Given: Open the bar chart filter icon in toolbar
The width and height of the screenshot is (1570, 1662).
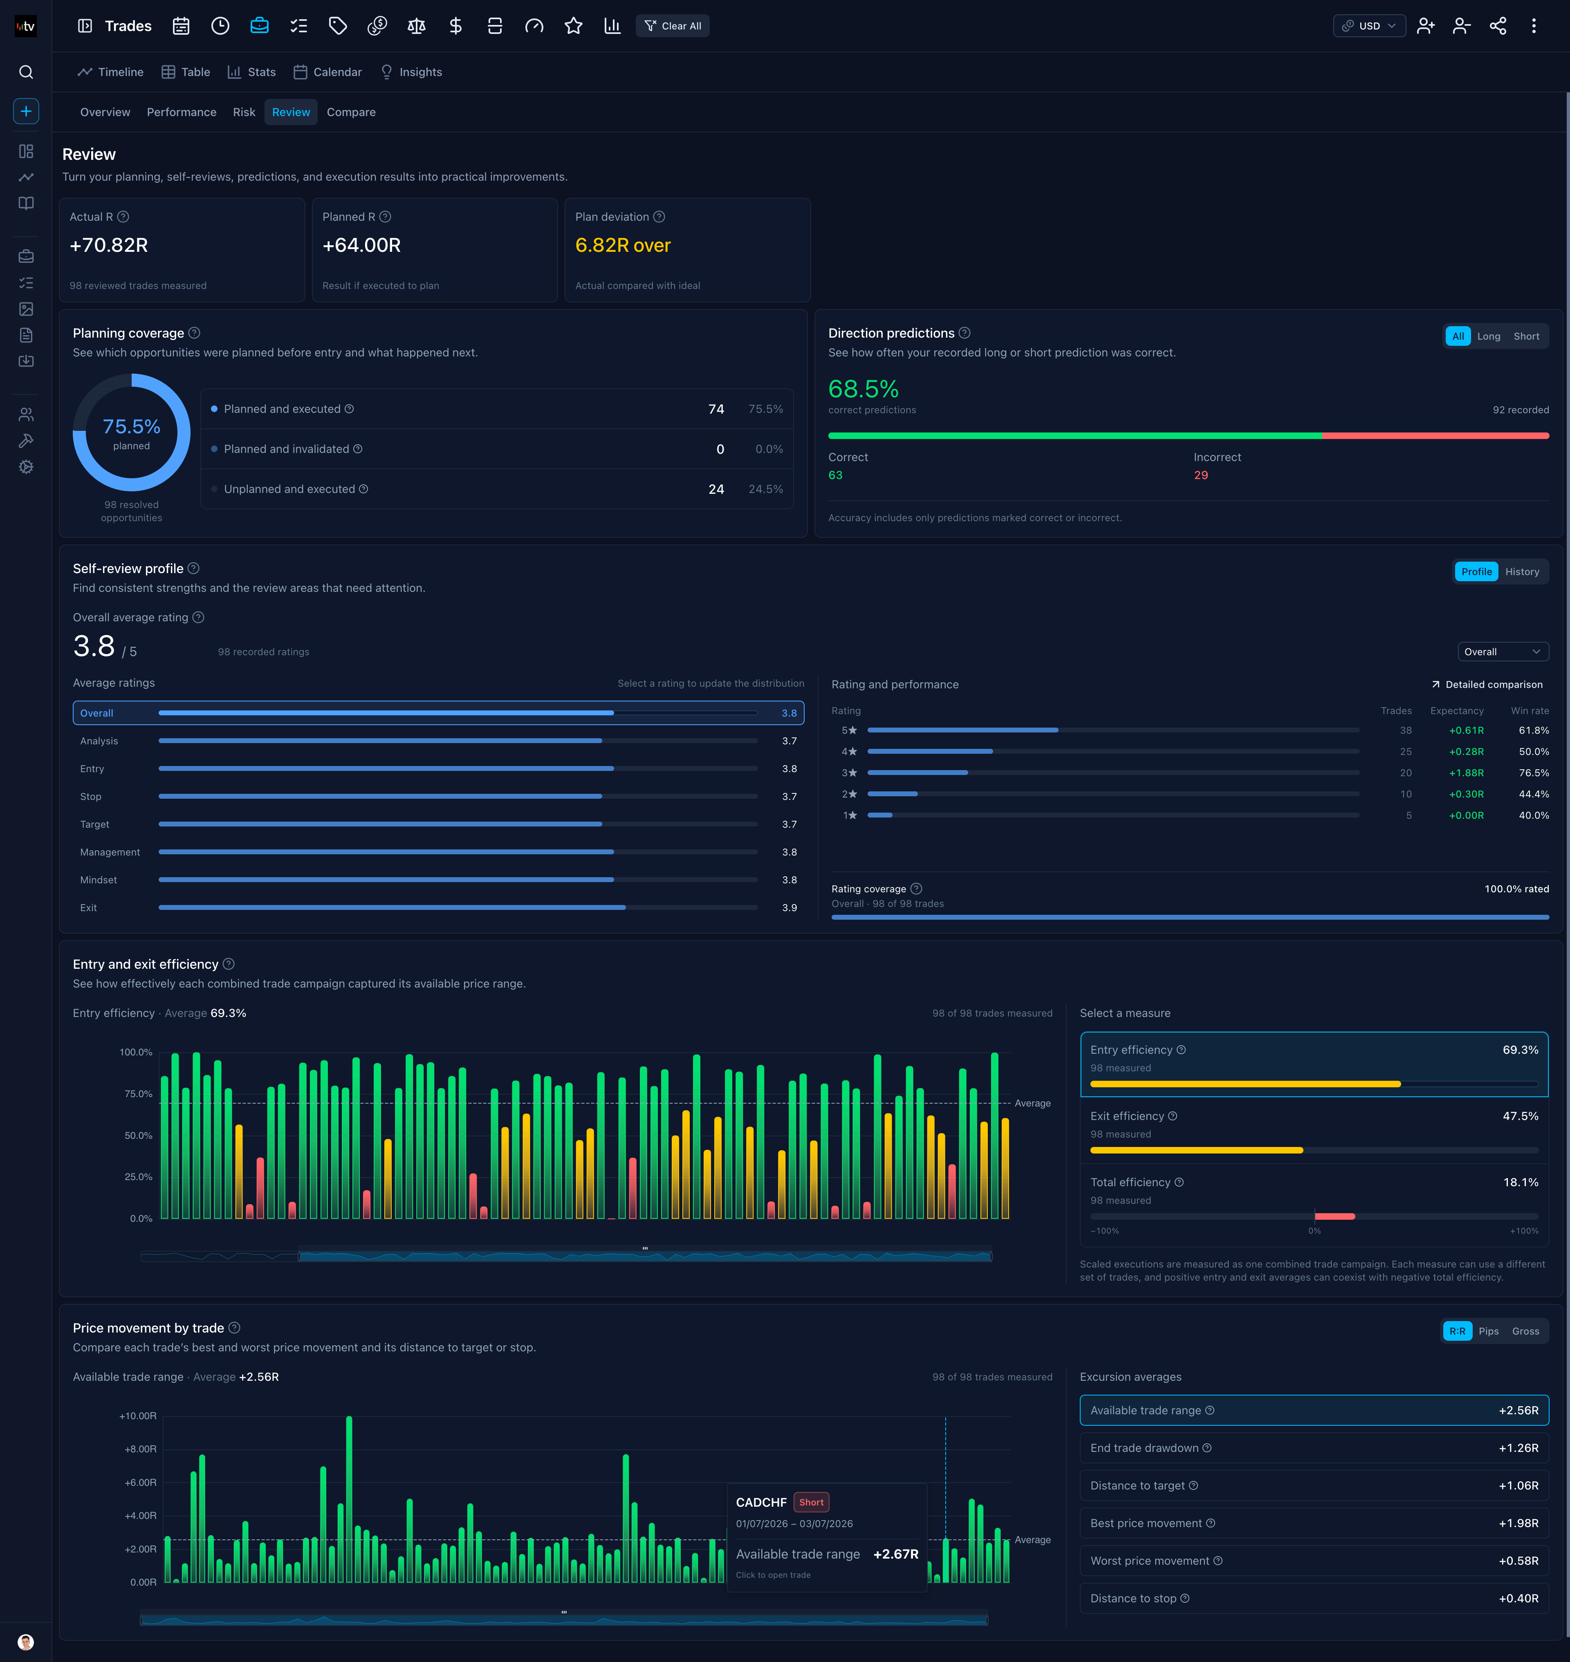Looking at the screenshot, I should [x=612, y=26].
